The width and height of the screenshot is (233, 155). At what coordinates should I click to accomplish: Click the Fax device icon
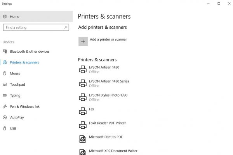click(83, 111)
